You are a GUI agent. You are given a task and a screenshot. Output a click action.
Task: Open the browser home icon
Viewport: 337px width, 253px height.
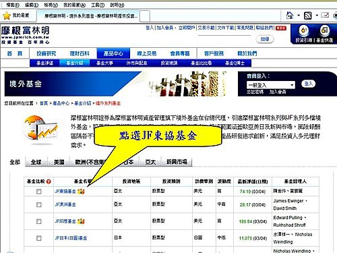coord(290,16)
